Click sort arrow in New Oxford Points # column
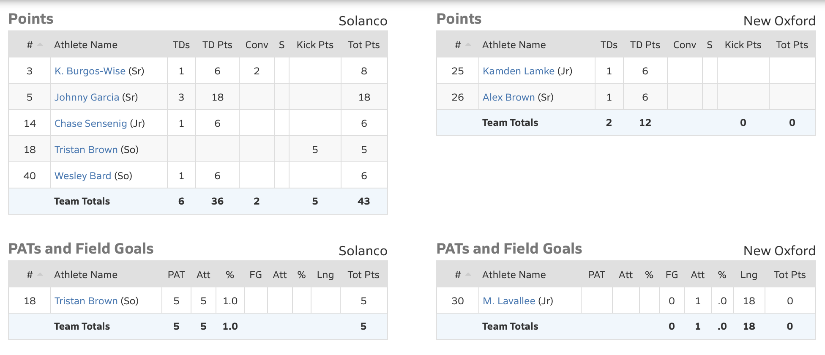Image resolution: width=825 pixels, height=355 pixels. coord(468,44)
